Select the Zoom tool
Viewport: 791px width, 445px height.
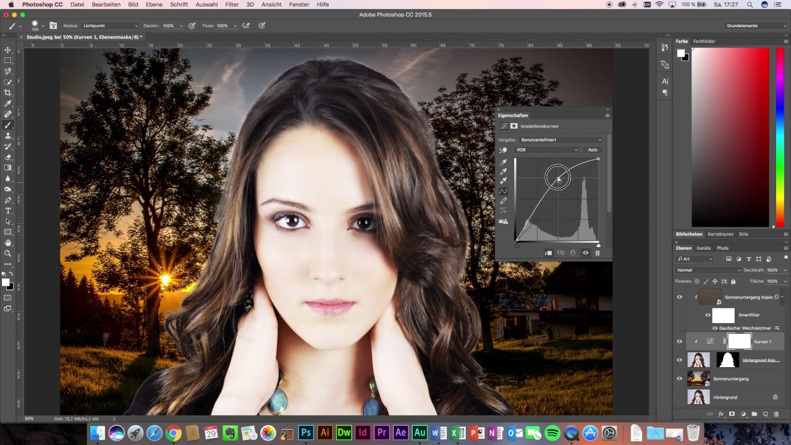tap(8, 253)
